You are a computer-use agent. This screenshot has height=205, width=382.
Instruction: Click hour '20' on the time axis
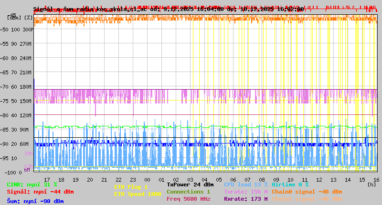point(90,180)
